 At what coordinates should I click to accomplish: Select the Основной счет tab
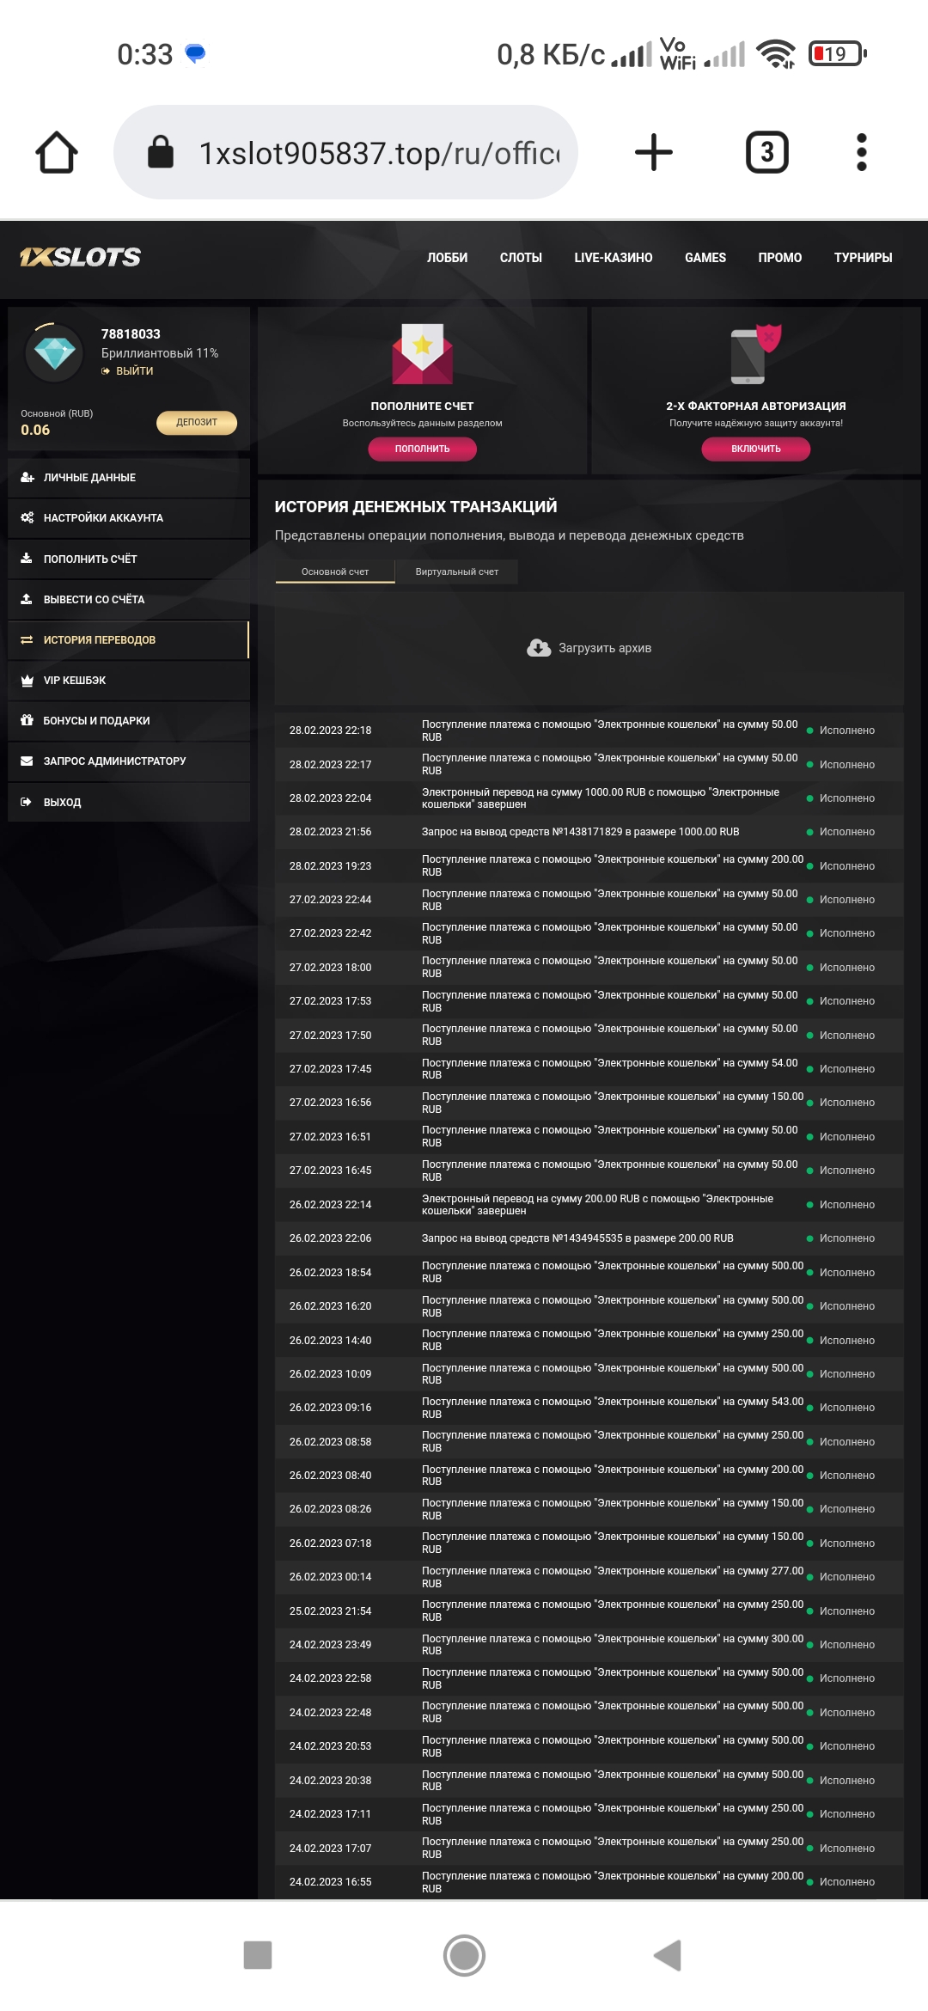335,572
